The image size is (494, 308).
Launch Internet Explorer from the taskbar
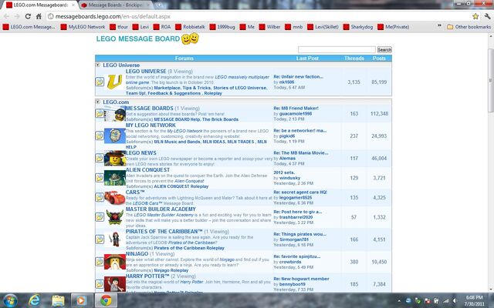34,301
